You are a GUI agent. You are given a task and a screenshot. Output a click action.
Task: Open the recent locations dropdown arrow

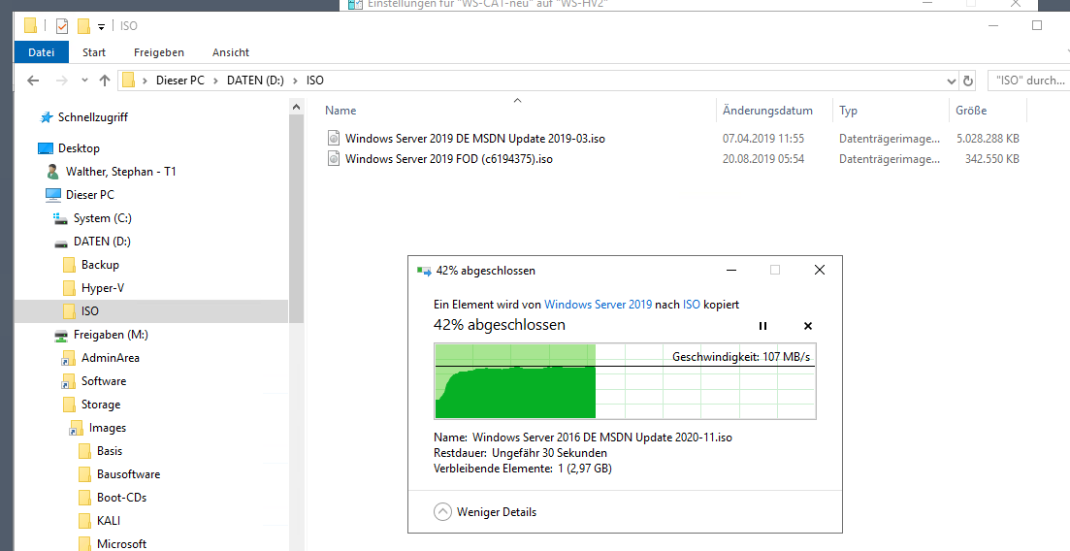coord(84,81)
